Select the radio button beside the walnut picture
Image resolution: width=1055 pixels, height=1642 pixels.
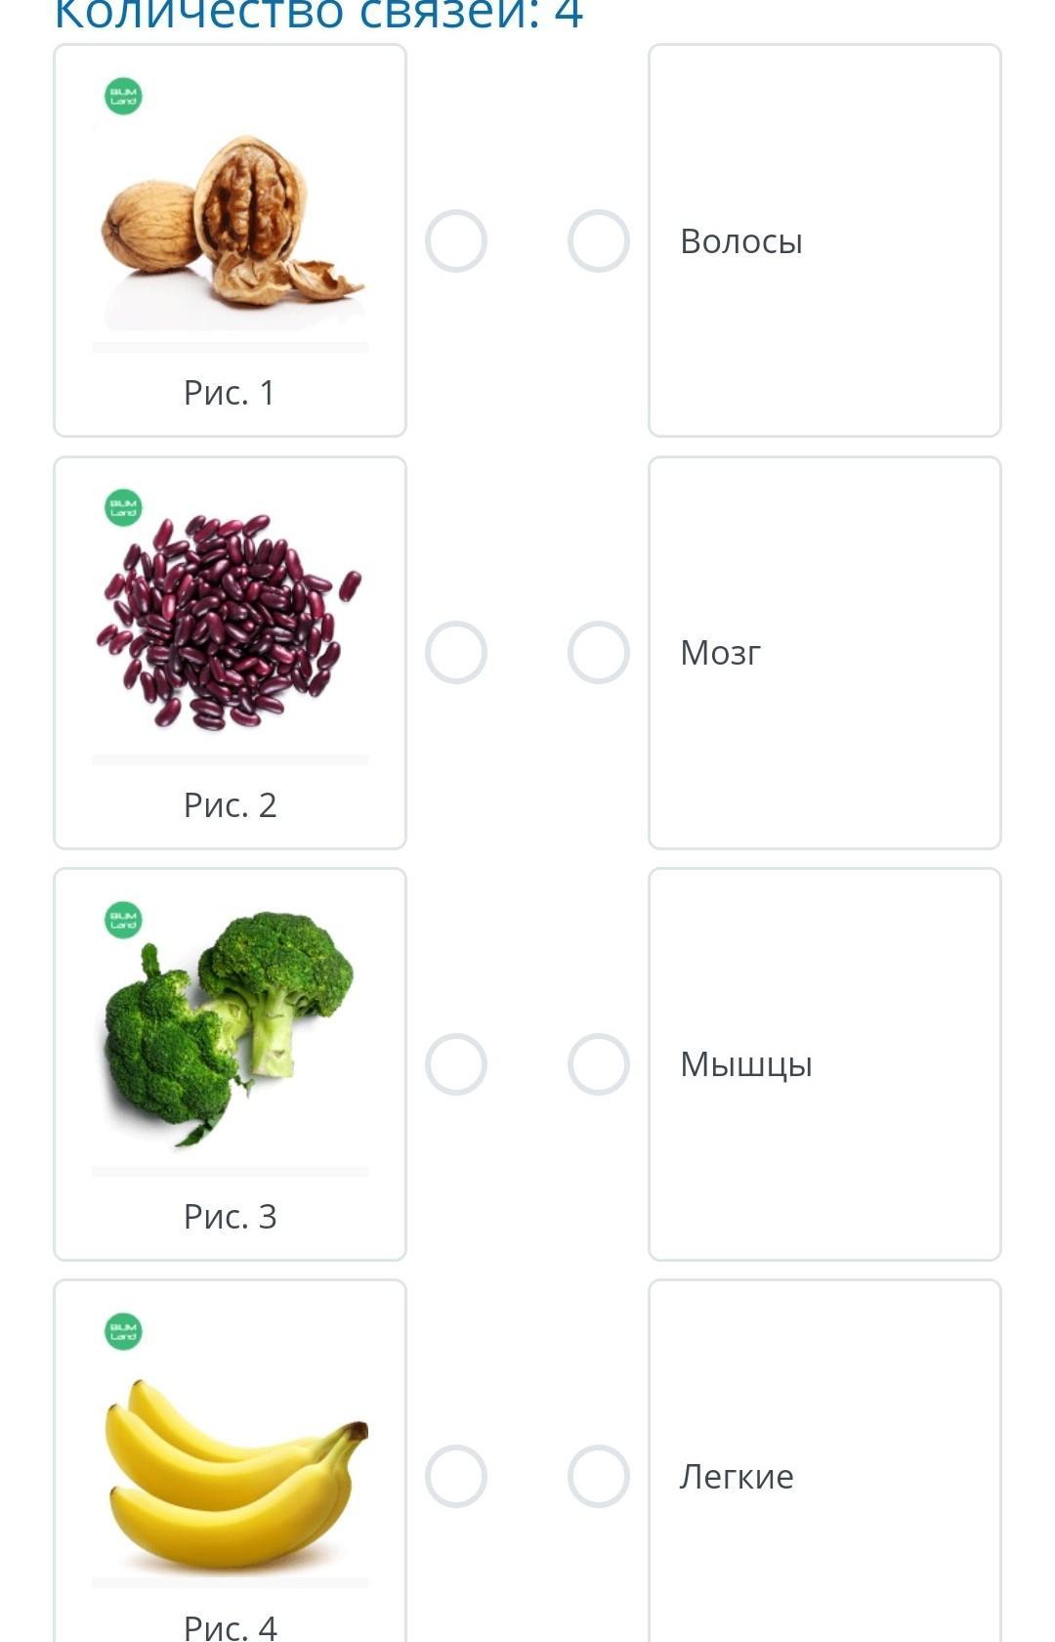pos(456,240)
